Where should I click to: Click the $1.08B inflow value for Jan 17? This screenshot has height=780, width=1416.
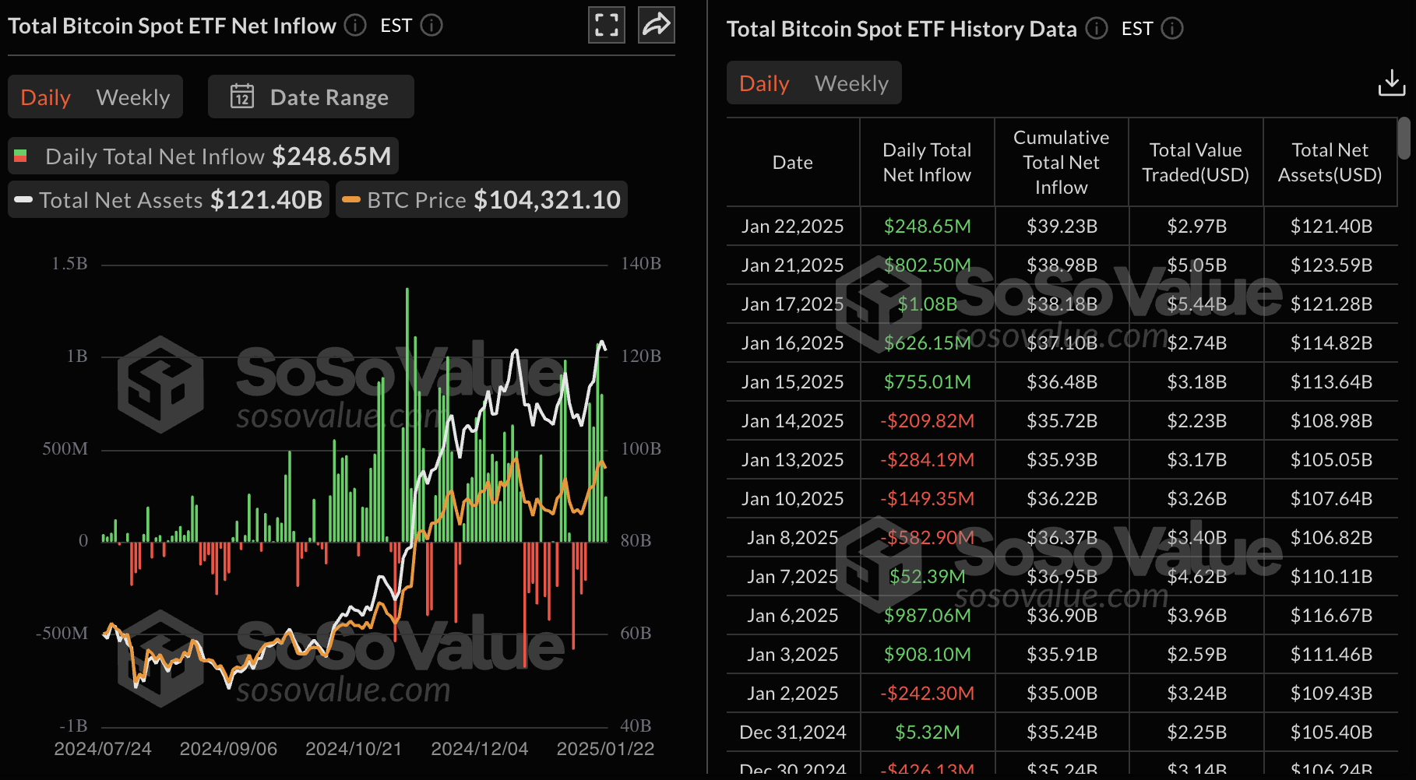pyautogui.click(x=927, y=304)
